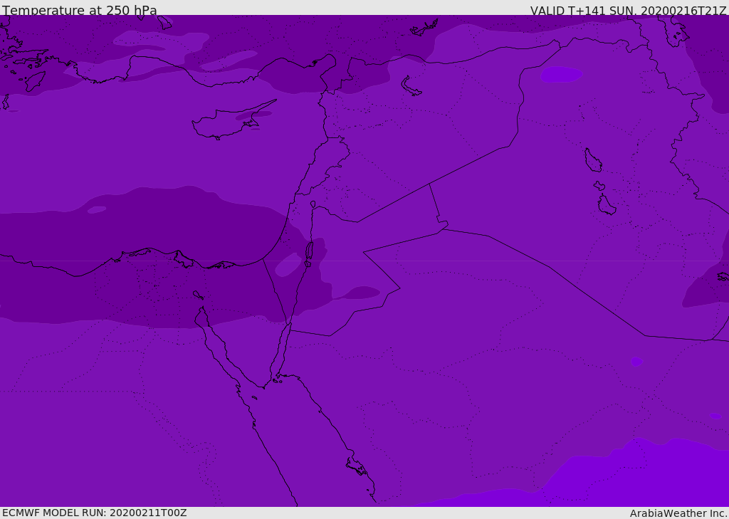Select the Dead Sea on the map

pyautogui.click(x=309, y=251)
